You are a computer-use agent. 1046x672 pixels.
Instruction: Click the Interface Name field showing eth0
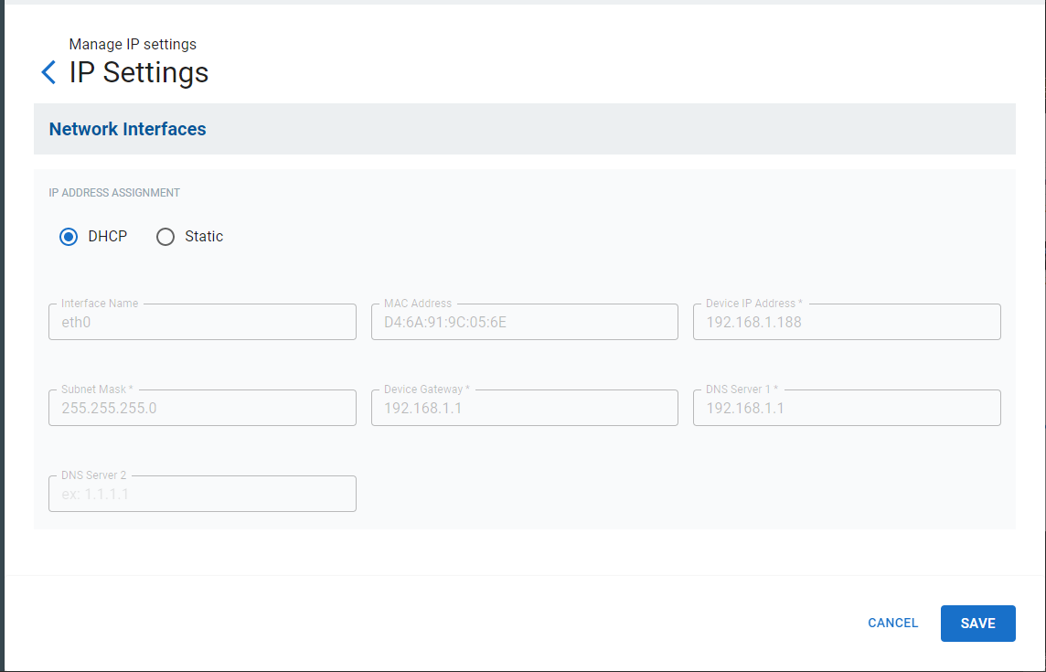point(202,323)
